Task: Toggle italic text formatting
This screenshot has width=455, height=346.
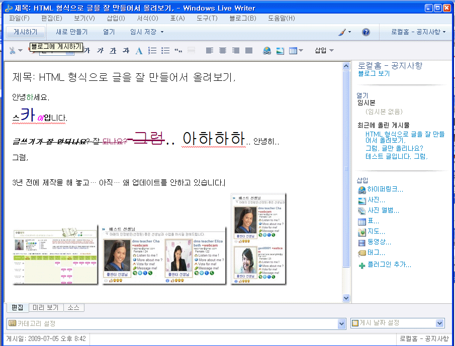Action: pos(100,50)
